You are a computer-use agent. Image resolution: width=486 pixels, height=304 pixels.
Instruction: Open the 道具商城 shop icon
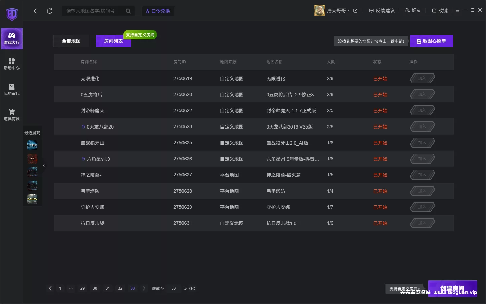[x=12, y=114]
